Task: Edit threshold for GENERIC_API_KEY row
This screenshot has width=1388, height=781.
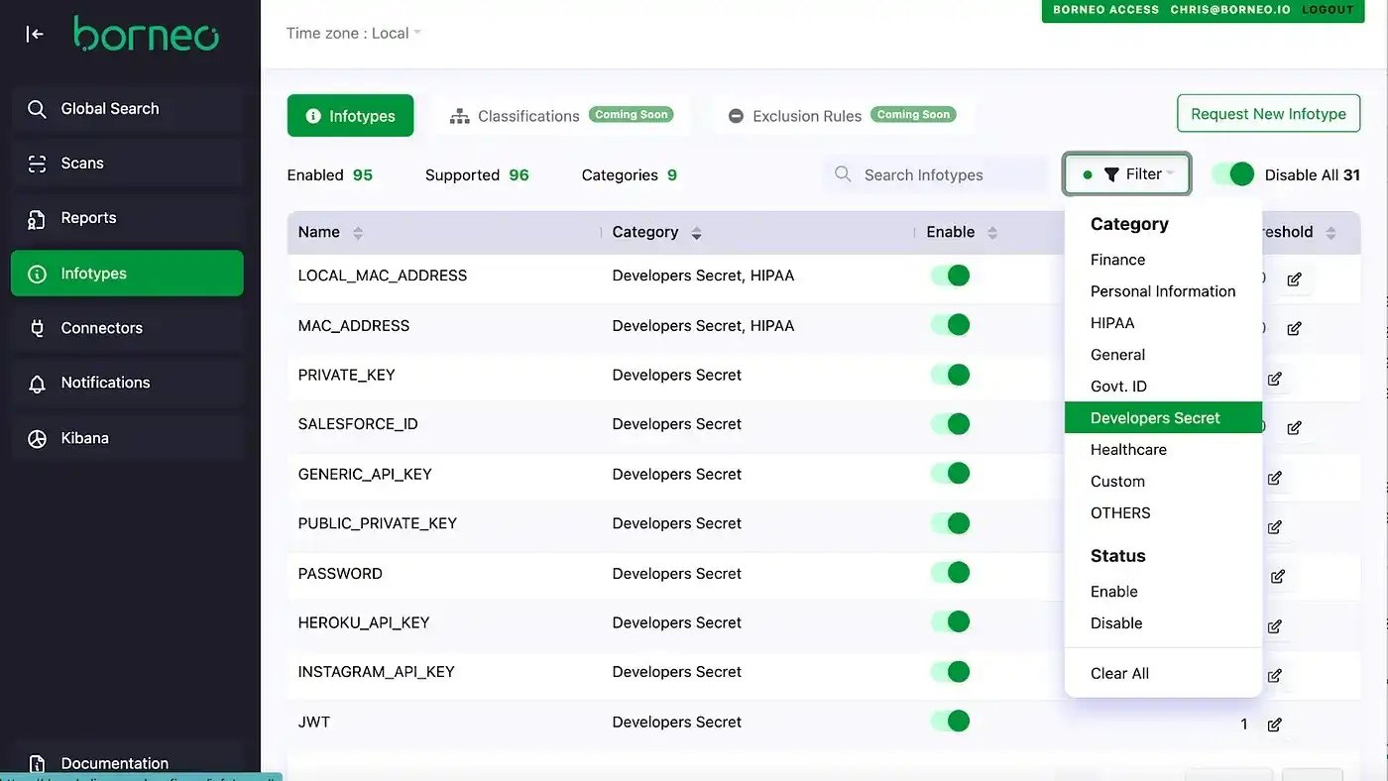Action: click(x=1275, y=478)
